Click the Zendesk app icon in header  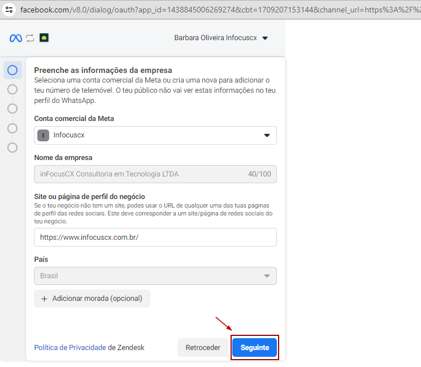click(44, 38)
